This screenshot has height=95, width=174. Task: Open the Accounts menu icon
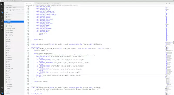(x=2, y=88)
